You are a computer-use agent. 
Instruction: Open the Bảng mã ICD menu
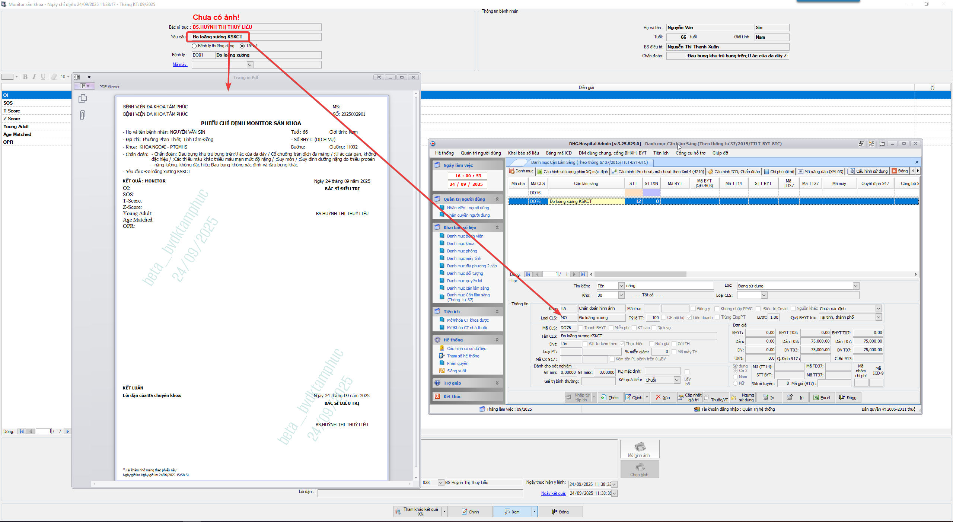tap(558, 153)
